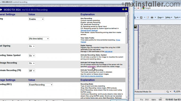Screen dimensions: 181x101
Task: Open the Print dropdown arrow
Action: pos(155,17)
